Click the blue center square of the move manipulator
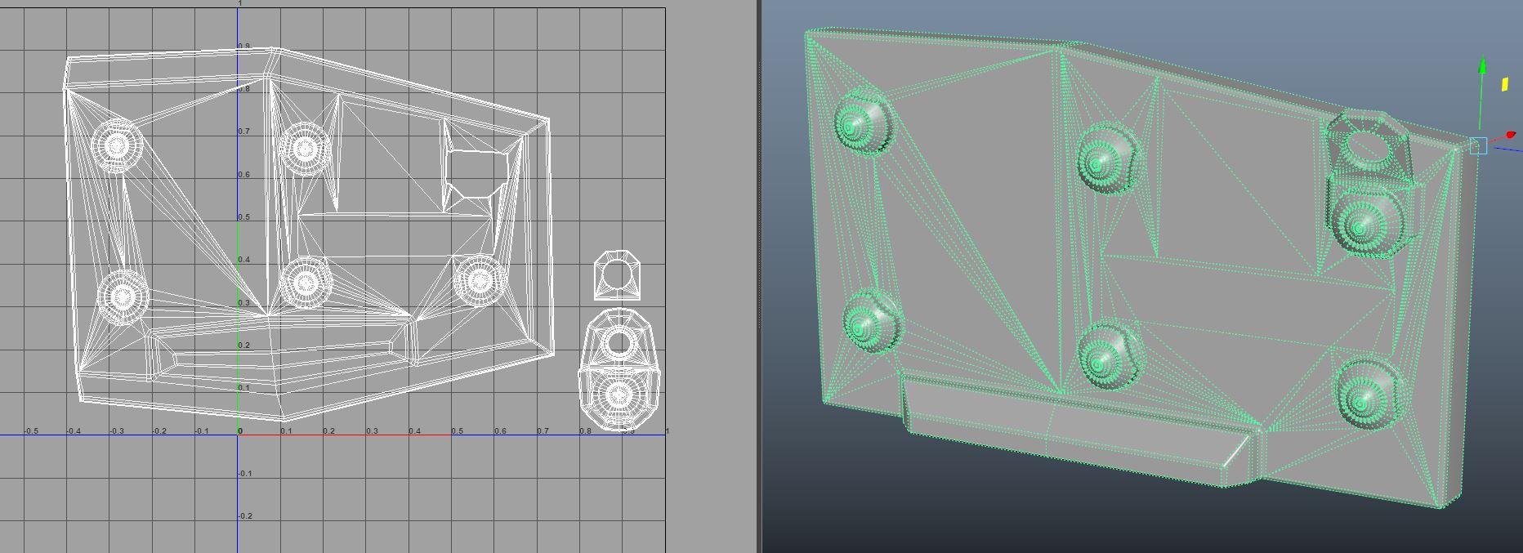The height and width of the screenshot is (553, 1523). click(1478, 146)
